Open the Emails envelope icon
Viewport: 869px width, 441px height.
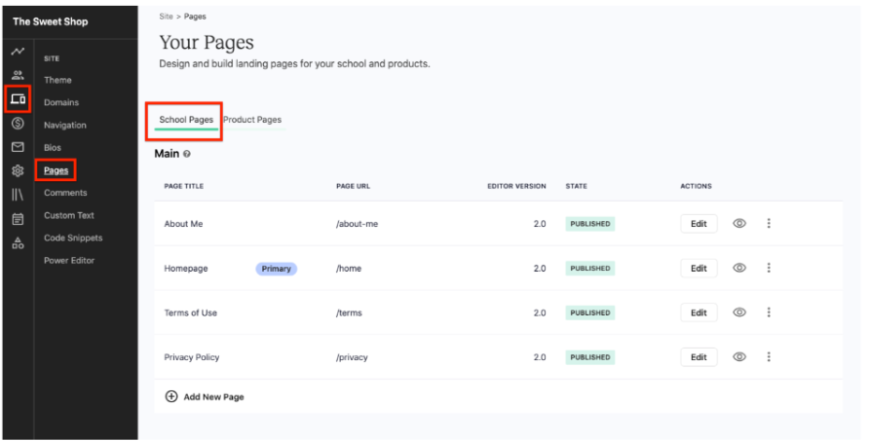point(18,147)
